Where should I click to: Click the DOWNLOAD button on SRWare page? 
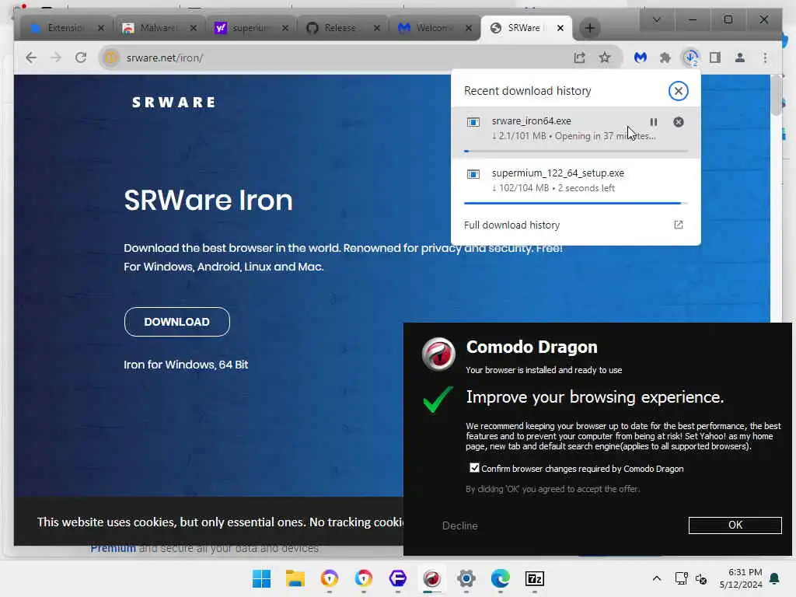coord(176,322)
